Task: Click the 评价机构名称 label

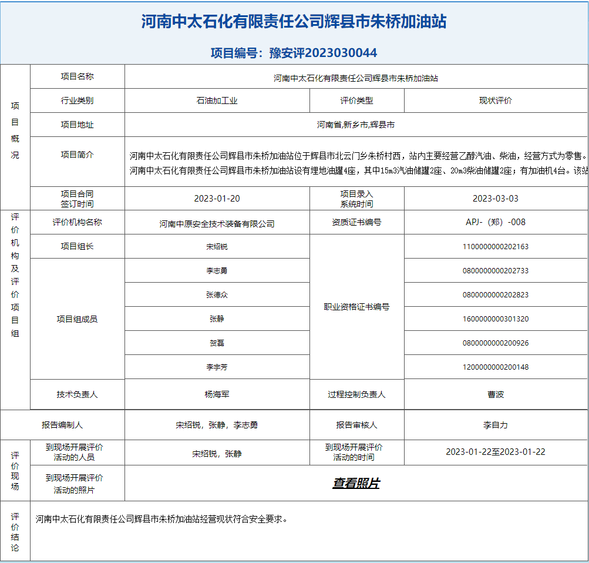Action: (x=77, y=222)
